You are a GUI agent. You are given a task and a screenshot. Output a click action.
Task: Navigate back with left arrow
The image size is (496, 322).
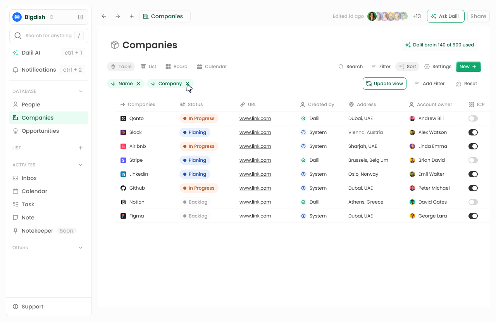coord(104,16)
